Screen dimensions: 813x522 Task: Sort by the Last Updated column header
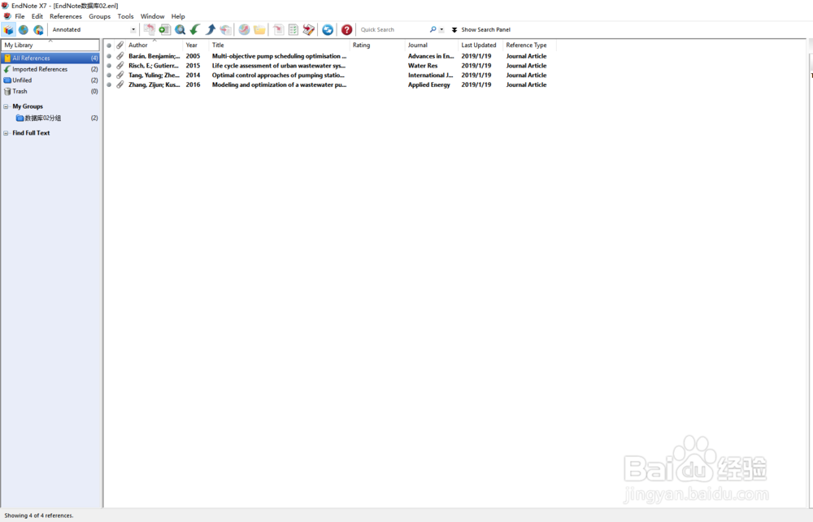tap(480, 45)
